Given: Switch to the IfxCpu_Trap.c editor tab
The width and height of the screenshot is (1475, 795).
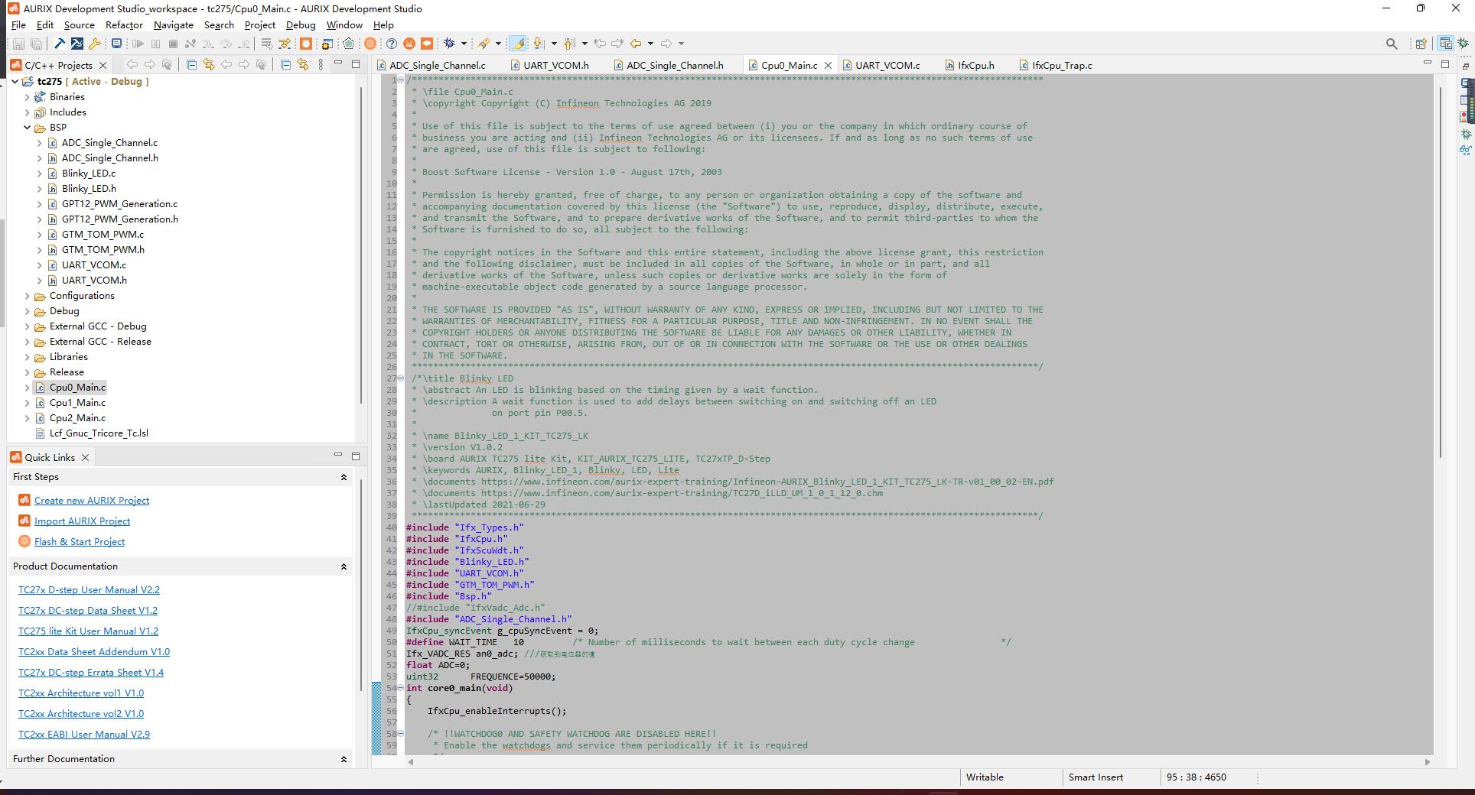Looking at the screenshot, I should (1055, 65).
